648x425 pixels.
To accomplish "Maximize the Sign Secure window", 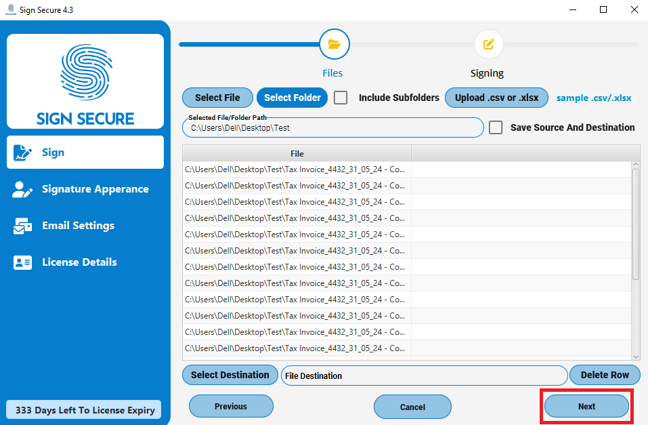I will coord(603,9).
